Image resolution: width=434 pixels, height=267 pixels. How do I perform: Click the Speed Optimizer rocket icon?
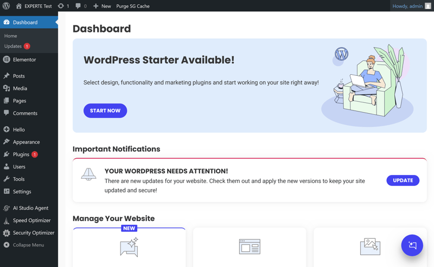pyautogui.click(x=7, y=220)
